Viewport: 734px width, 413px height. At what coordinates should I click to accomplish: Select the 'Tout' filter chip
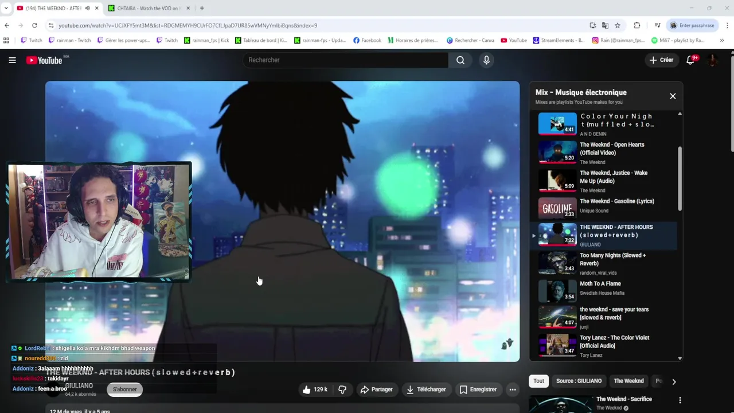[539, 381]
